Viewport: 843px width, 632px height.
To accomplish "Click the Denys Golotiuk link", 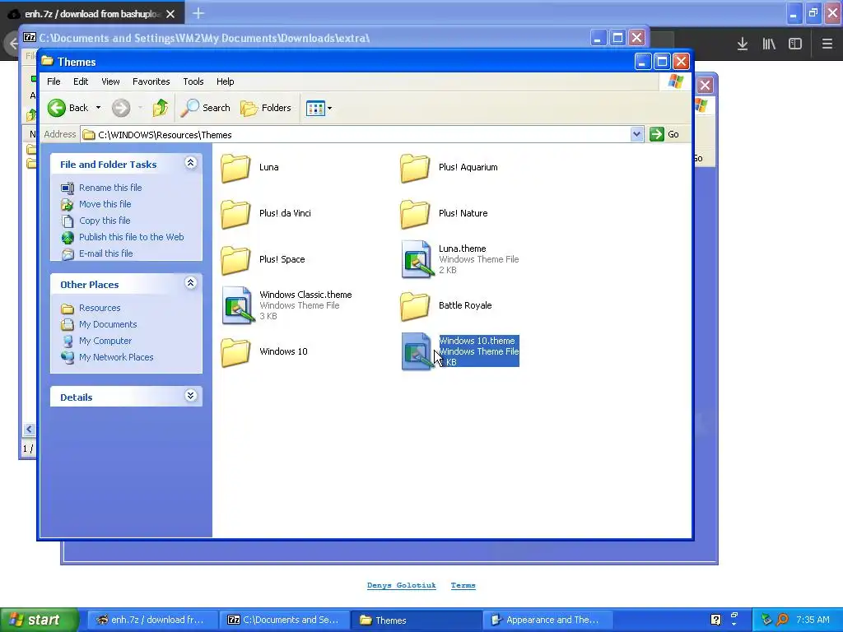I will point(401,585).
